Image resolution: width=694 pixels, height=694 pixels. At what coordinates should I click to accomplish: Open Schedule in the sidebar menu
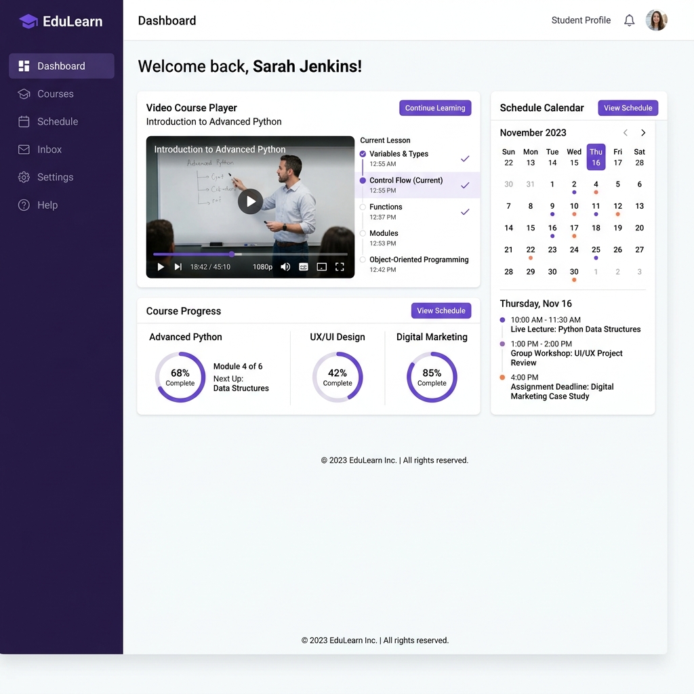tap(62, 122)
